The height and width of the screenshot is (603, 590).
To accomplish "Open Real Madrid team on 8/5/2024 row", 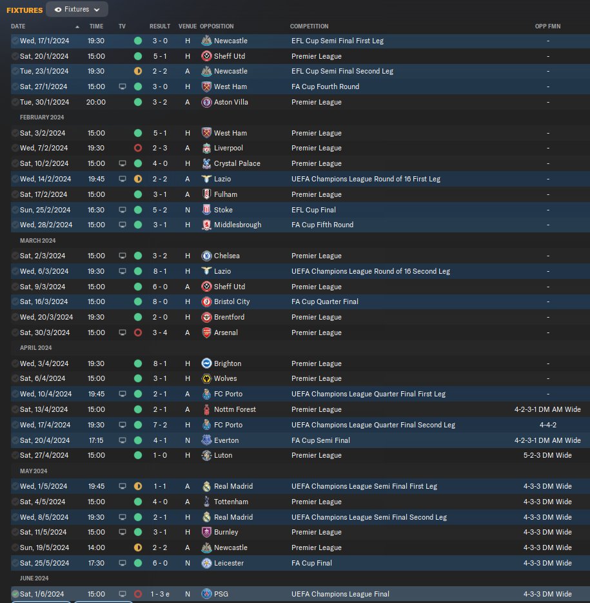I will 233,517.
